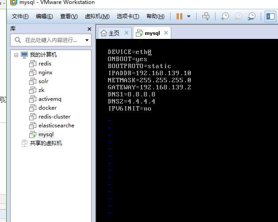Collapse the 我的计算机 tree node
Viewport: 278px width, 222px height.
click(x=16, y=55)
